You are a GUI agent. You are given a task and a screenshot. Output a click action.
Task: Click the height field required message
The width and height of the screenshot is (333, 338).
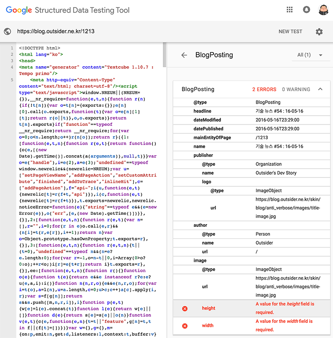(285, 308)
